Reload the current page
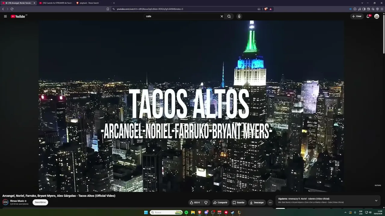Image resolution: width=385 pixels, height=216 pixels. (12, 9)
